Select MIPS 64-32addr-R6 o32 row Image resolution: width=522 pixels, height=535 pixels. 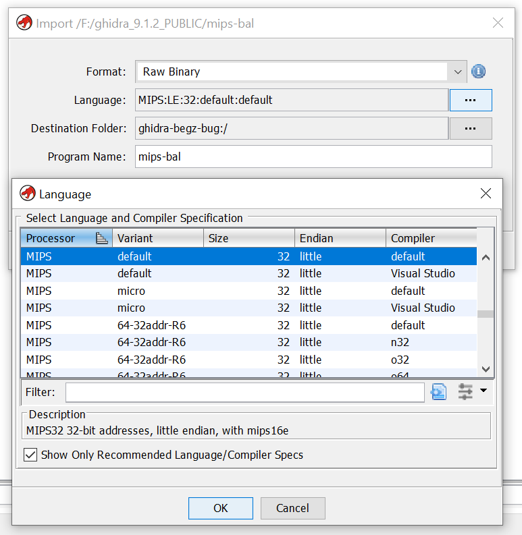coord(249,360)
